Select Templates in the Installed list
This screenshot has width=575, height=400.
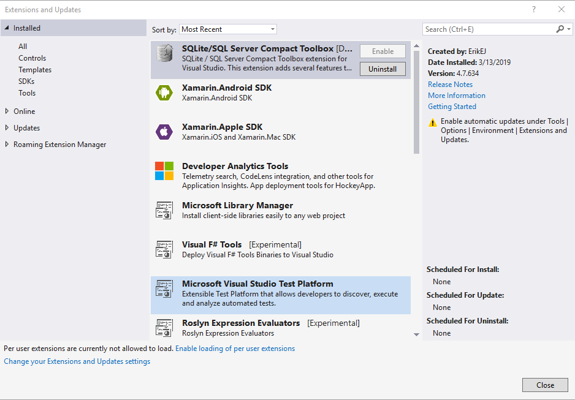(35, 70)
